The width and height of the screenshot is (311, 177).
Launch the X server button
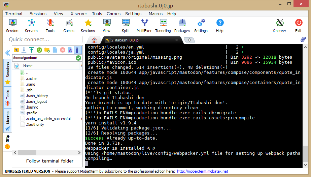[x=279, y=26]
